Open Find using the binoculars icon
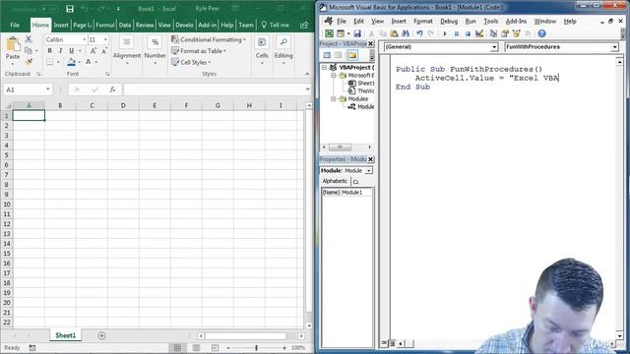The image size is (630, 354). click(x=405, y=33)
